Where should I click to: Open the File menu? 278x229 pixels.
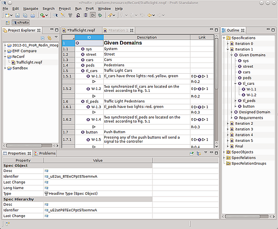tap(5, 8)
